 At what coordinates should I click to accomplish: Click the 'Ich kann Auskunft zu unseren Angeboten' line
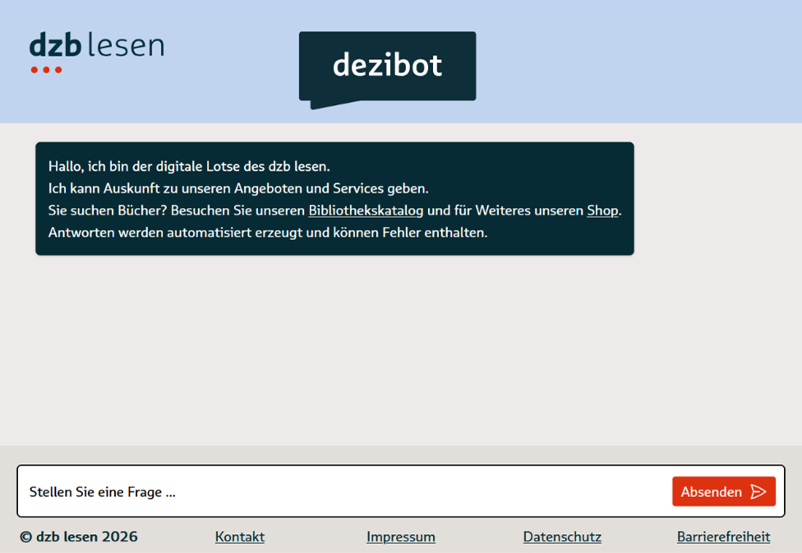238,189
